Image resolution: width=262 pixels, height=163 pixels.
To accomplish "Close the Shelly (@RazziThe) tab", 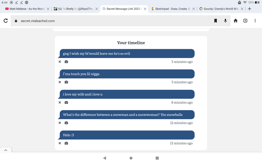I will coord(97,9).
